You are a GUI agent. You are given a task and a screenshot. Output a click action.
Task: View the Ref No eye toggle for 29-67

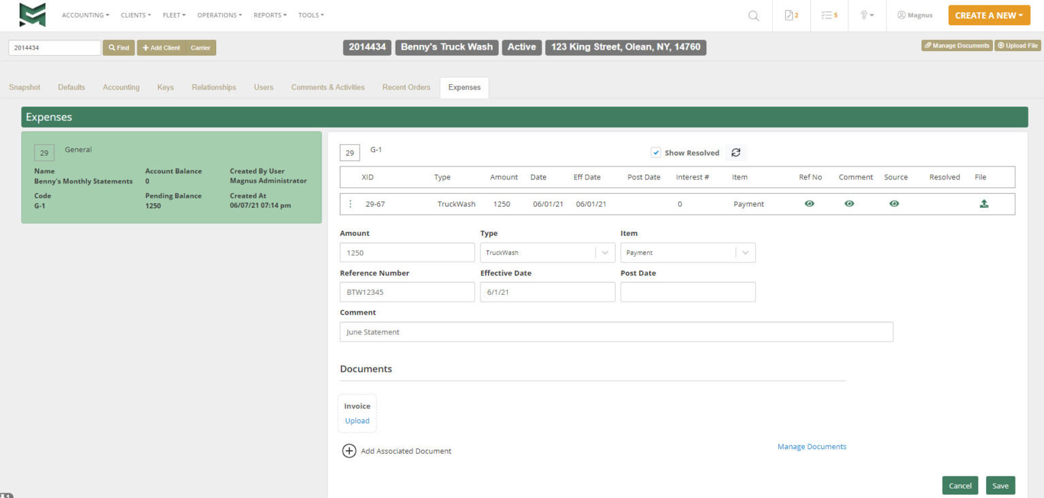pyautogui.click(x=809, y=203)
